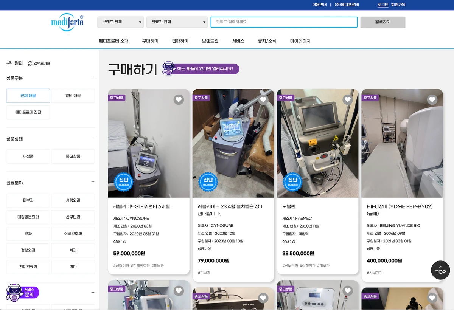Open the 진료과 전체 dropdown
This screenshot has width=454, height=310.
[x=177, y=22]
